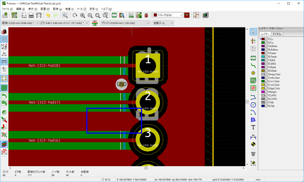Switch to the レイヤー tab
Screen dimensions: 304x182
265,34
